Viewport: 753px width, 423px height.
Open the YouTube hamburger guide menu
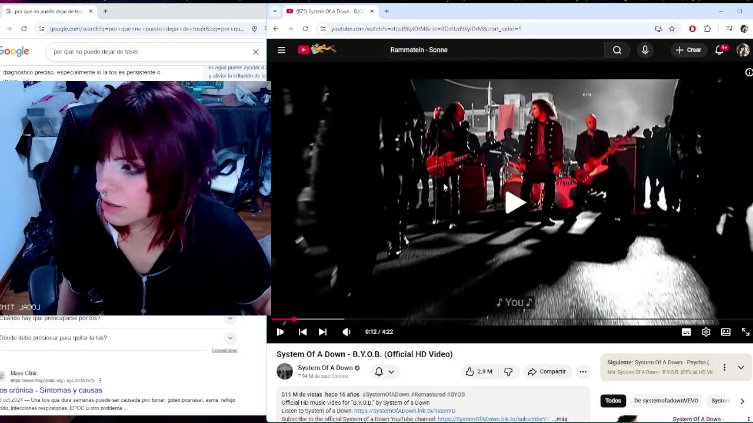[281, 50]
